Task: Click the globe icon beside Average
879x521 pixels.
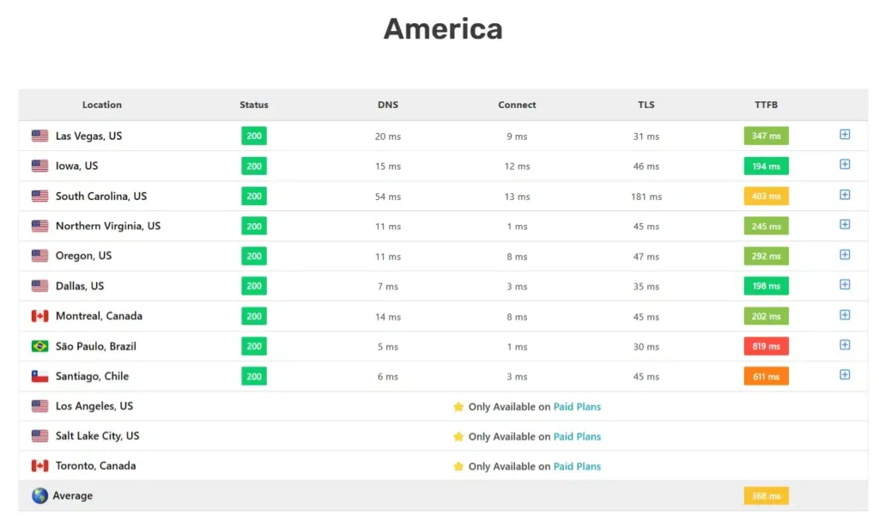Action: tap(39, 496)
